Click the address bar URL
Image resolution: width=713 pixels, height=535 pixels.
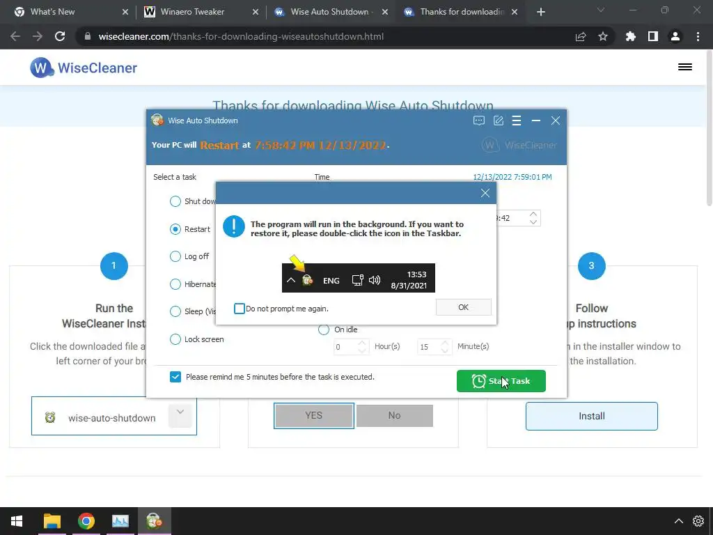241,36
